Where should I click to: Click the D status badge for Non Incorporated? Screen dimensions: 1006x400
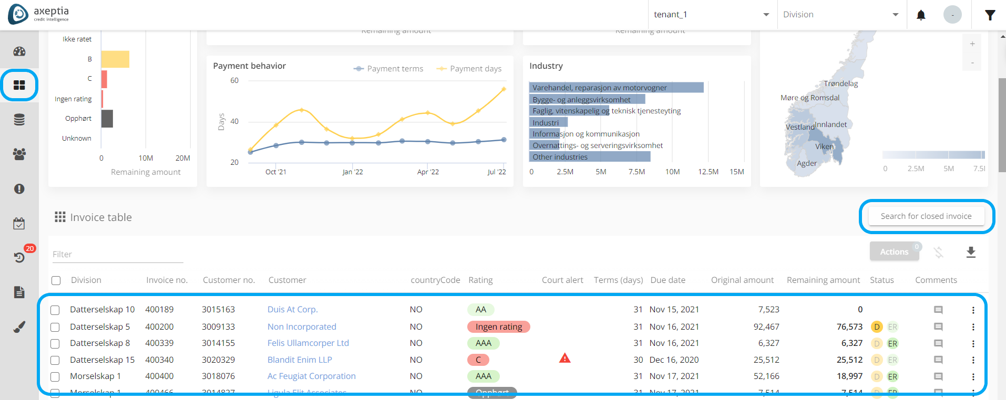click(877, 327)
